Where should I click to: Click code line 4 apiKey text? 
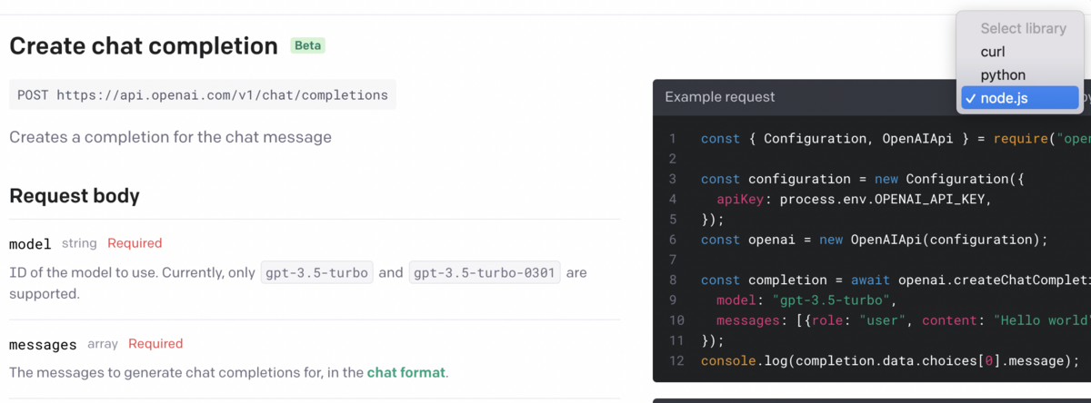[854, 199]
